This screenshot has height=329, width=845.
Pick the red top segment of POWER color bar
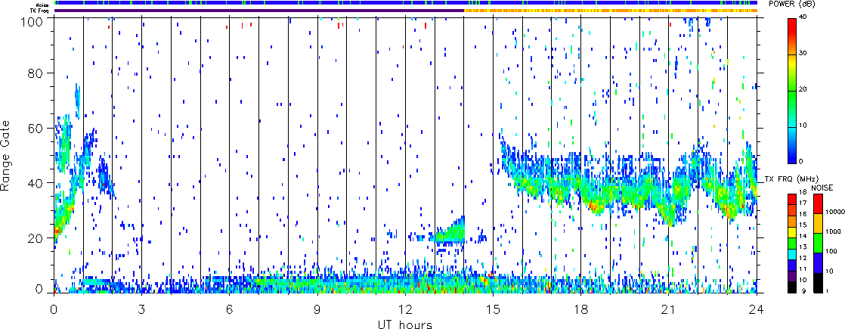click(x=793, y=36)
